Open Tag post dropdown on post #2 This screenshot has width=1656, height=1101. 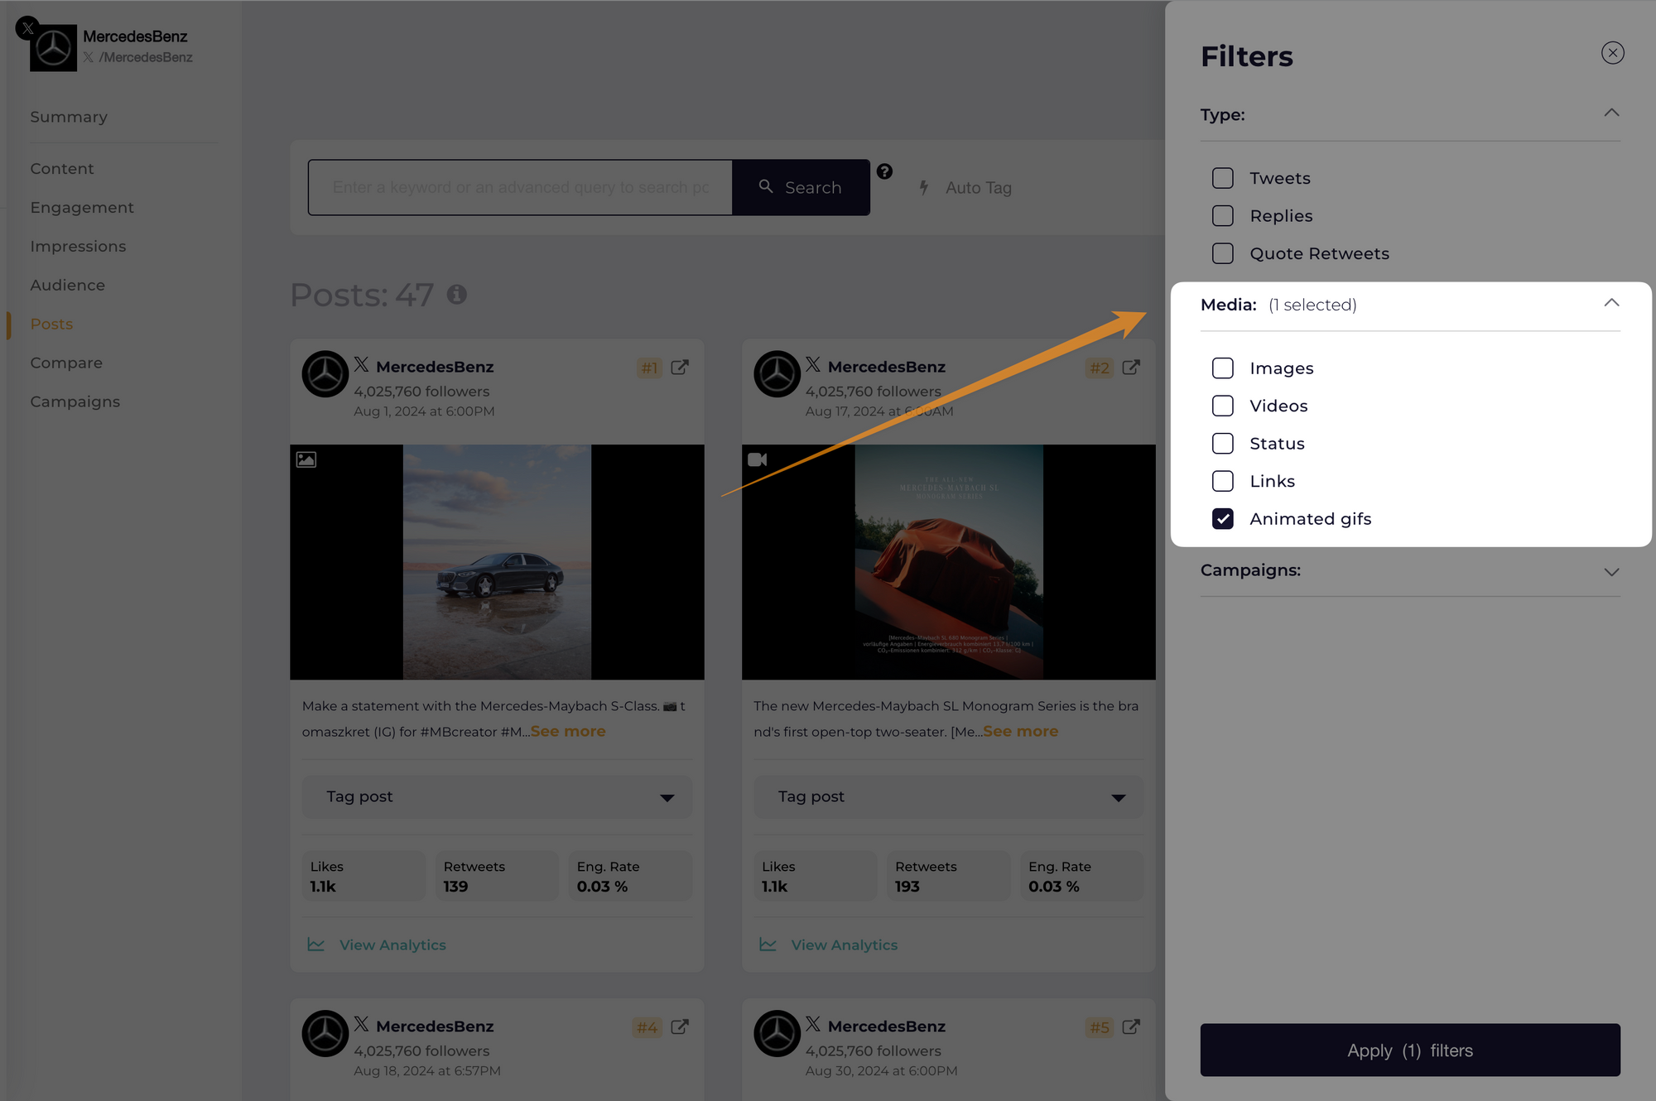[948, 797]
